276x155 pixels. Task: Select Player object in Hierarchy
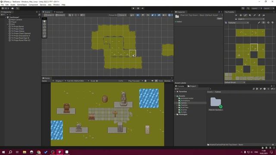[x=14, y=22]
